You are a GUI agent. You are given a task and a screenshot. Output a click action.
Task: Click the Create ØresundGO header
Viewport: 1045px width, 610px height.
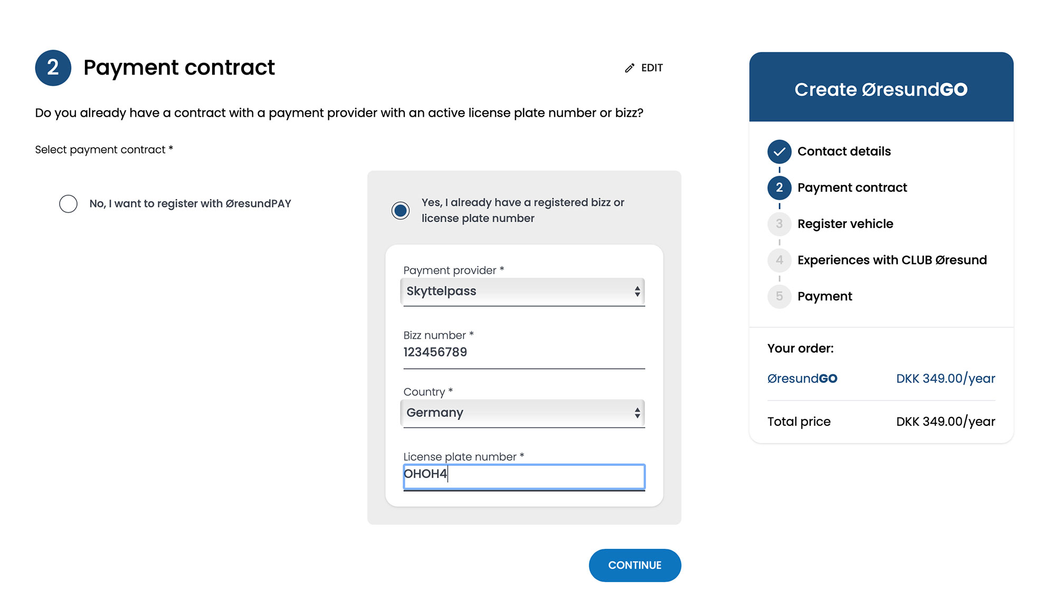pyautogui.click(x=881, y=89)
